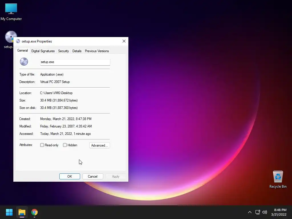Image resolution: width=292 pixels, height=219 pixels.
Task: Open the Recycle Bin icon
Action: pyautogui.click(x=278, y=179)
